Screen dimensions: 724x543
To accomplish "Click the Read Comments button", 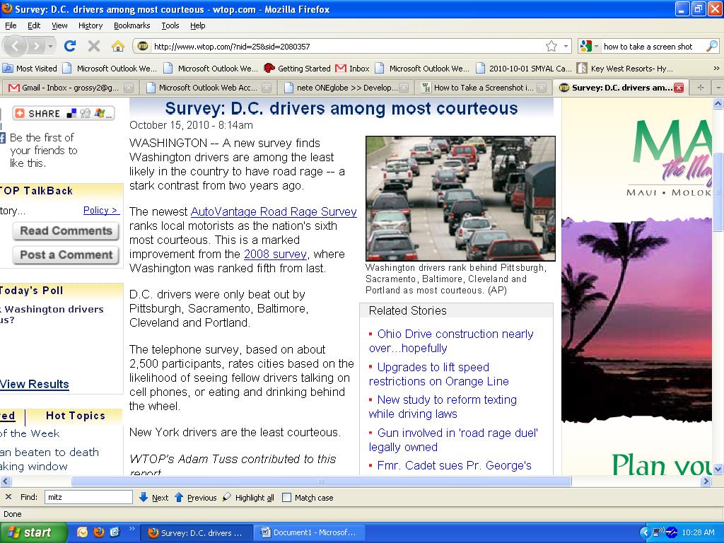I will coord(66,231).
